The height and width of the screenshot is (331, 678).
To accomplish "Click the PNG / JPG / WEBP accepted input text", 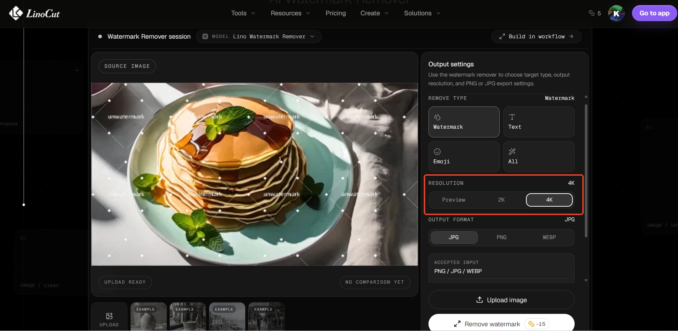I will click(458, 271).
